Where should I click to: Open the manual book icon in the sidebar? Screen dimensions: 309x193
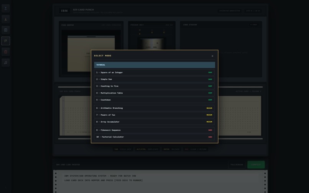(5, 30)
